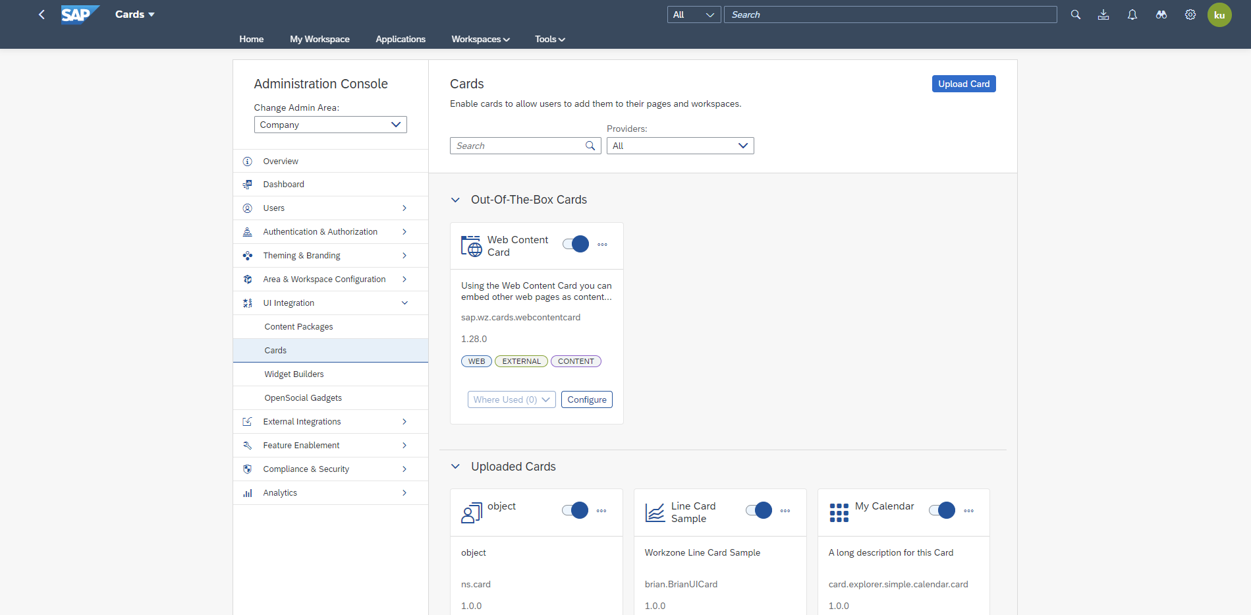Viewport: 1251px width, 615px height.
Task: Select Widget Builders in the sidebar
Action: (331, 374)
